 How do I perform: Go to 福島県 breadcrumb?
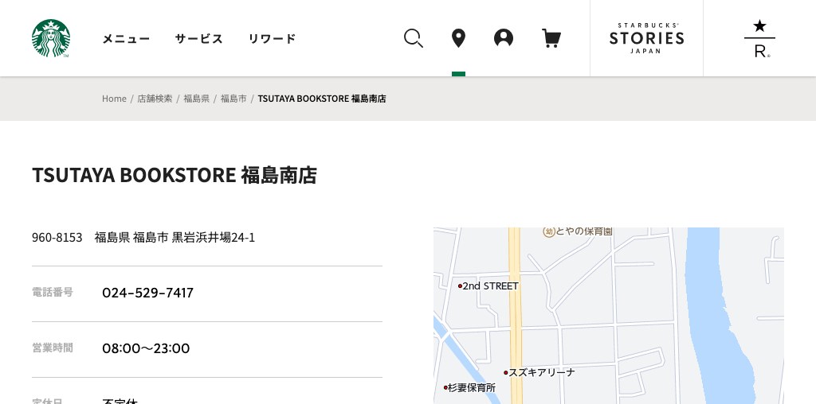196,99
